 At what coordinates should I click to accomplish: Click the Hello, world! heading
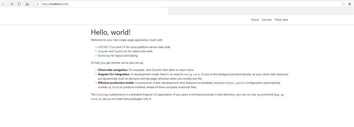click(111, 32)
